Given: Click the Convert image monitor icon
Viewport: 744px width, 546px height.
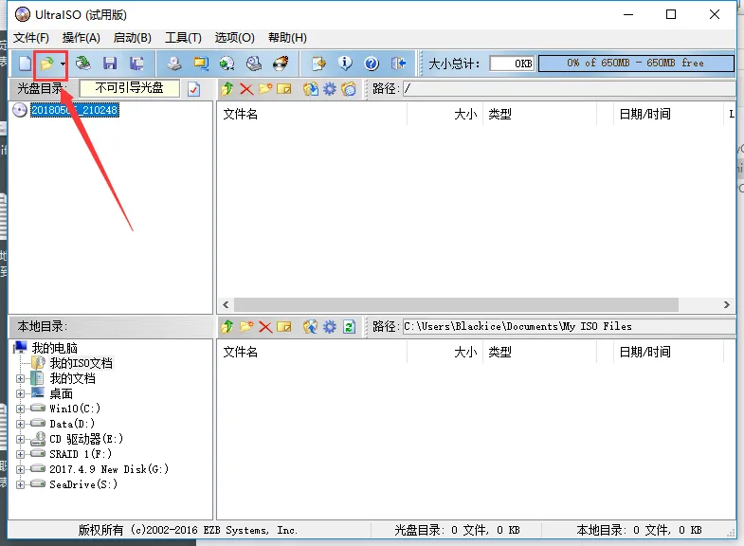Looking at the screenshot, I should point(201,64).
